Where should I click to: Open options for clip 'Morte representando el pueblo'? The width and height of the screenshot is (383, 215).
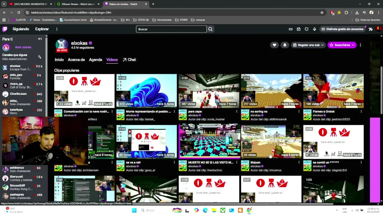(174, 111)
